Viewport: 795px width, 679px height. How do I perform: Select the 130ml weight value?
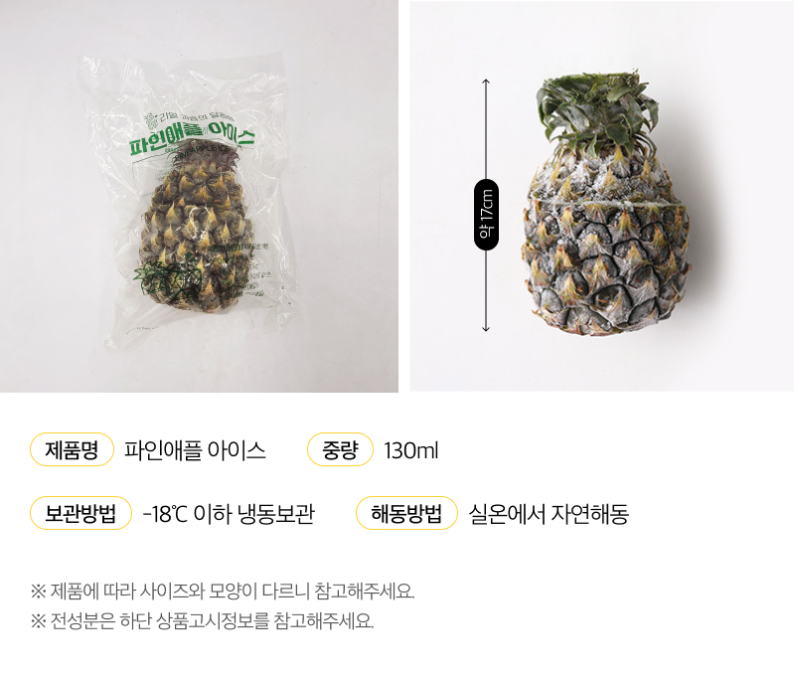[x=411, y=450]
